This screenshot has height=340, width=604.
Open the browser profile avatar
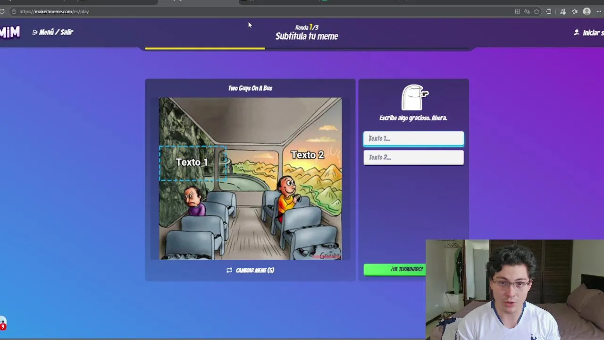[587, 11]
